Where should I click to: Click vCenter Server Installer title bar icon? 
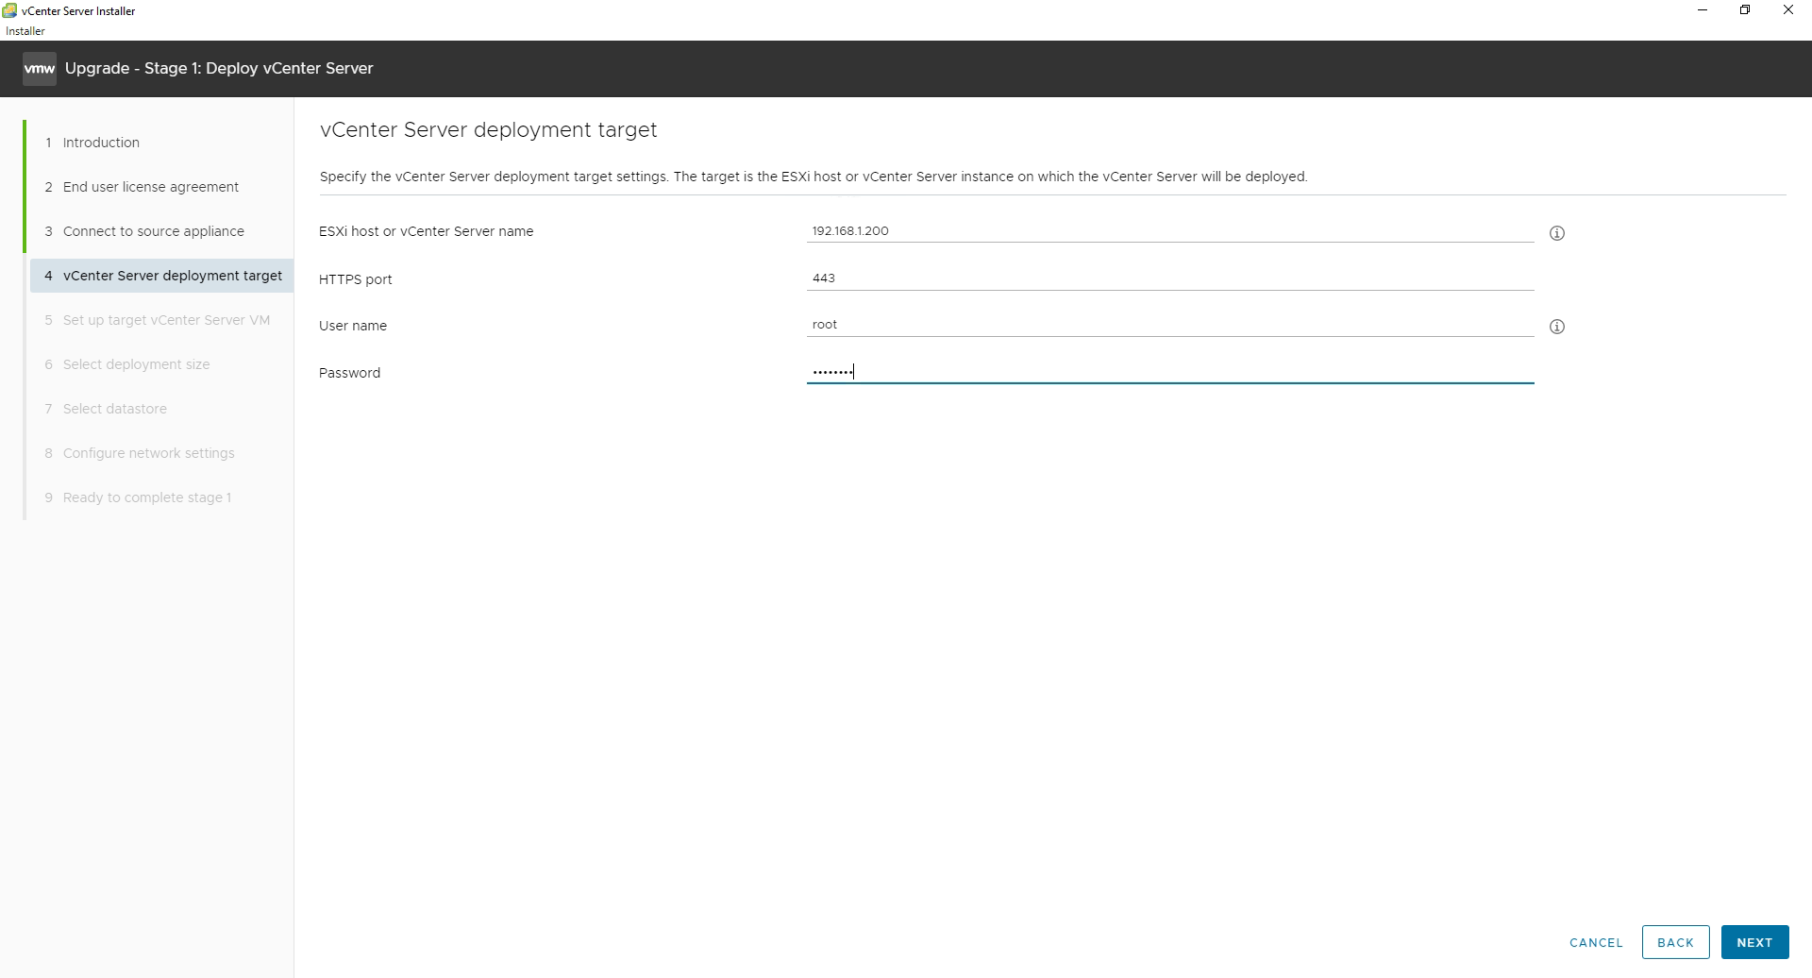click(9, 10)
